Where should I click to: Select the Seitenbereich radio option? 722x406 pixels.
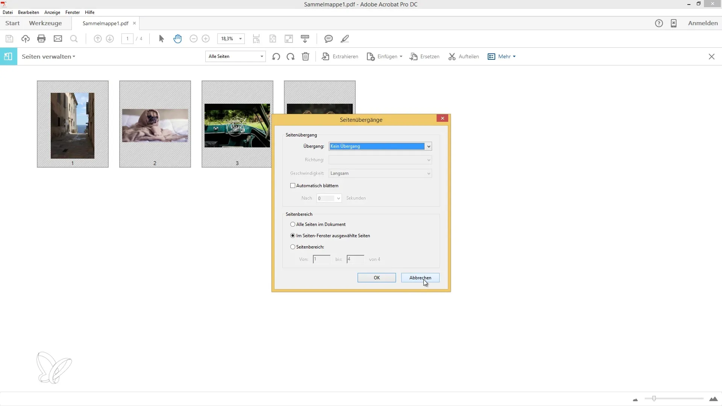293,247
